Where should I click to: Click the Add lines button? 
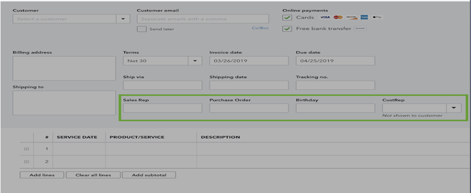point(42,175)
